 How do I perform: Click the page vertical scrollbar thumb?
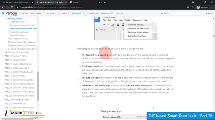tap(214, 36)
